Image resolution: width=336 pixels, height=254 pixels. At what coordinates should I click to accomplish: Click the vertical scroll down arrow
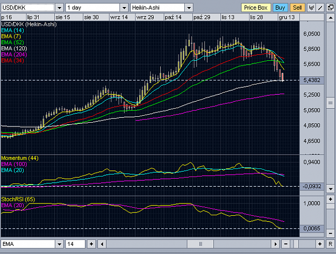click(331, 189)
